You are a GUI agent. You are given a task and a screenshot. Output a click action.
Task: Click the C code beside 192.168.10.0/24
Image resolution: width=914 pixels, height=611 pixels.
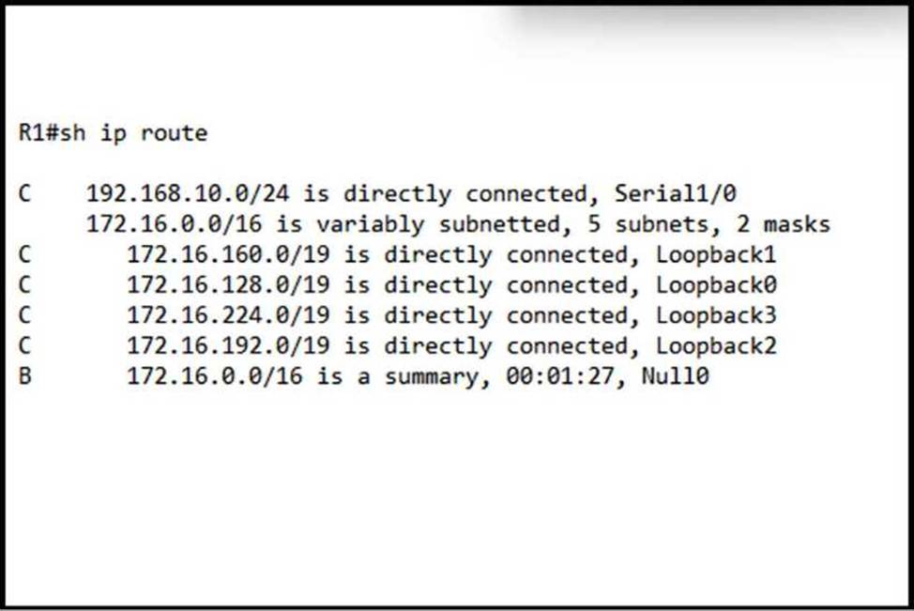coord(24,194)
